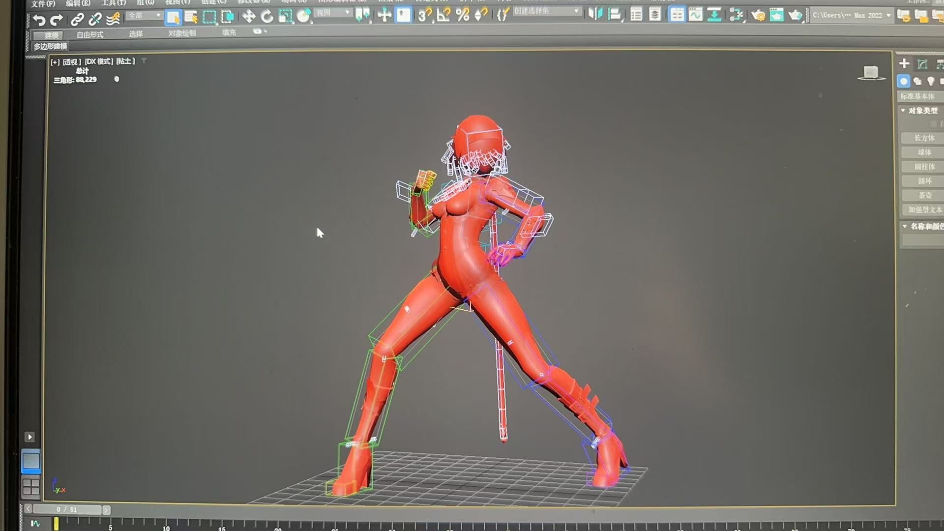Viewport: 944px width, 531px height.
Task: Open the 文件(F) menu
Action: [43, 4]
